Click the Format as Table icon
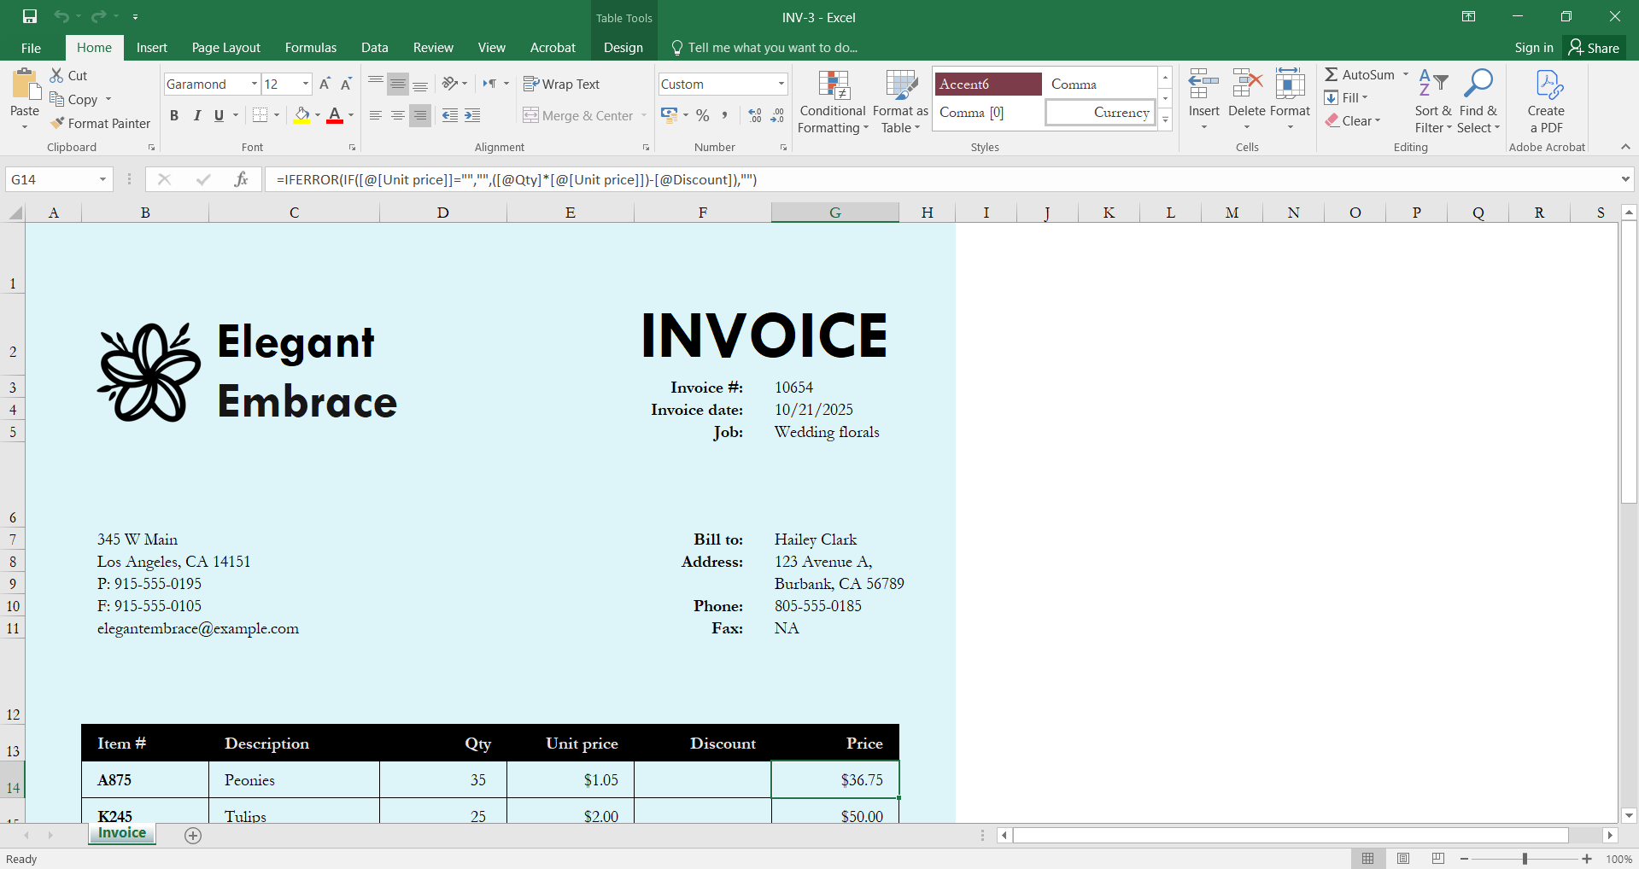Viewport: 1639px width, 869px height. pyautogui.click(x=900, y=102)
